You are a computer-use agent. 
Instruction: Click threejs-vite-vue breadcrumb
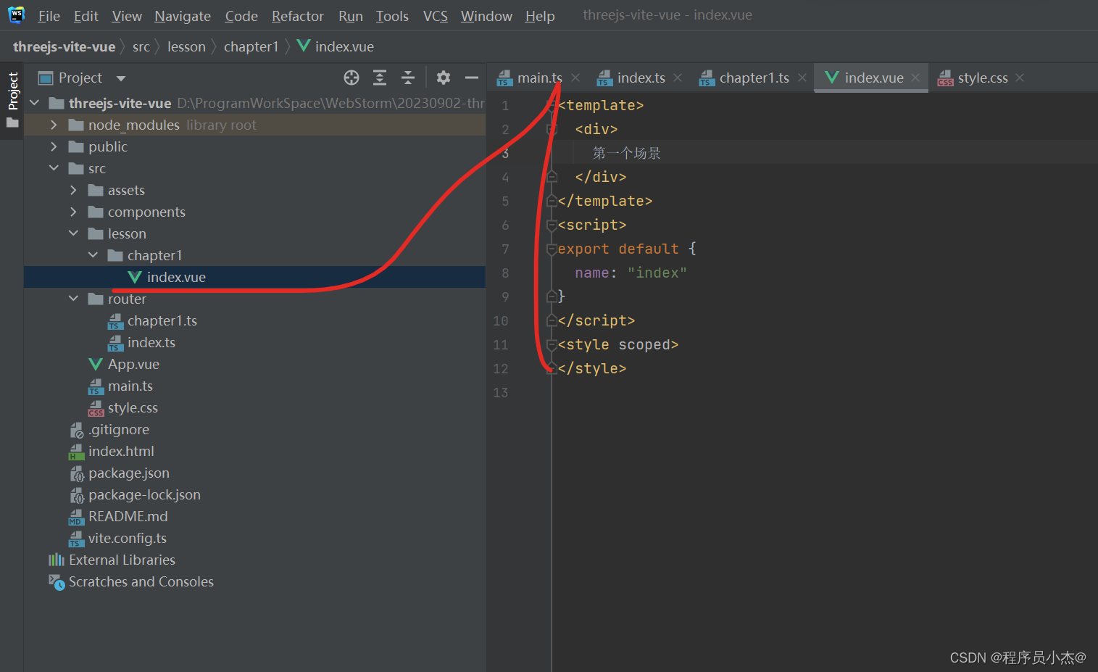coord(65,46)
